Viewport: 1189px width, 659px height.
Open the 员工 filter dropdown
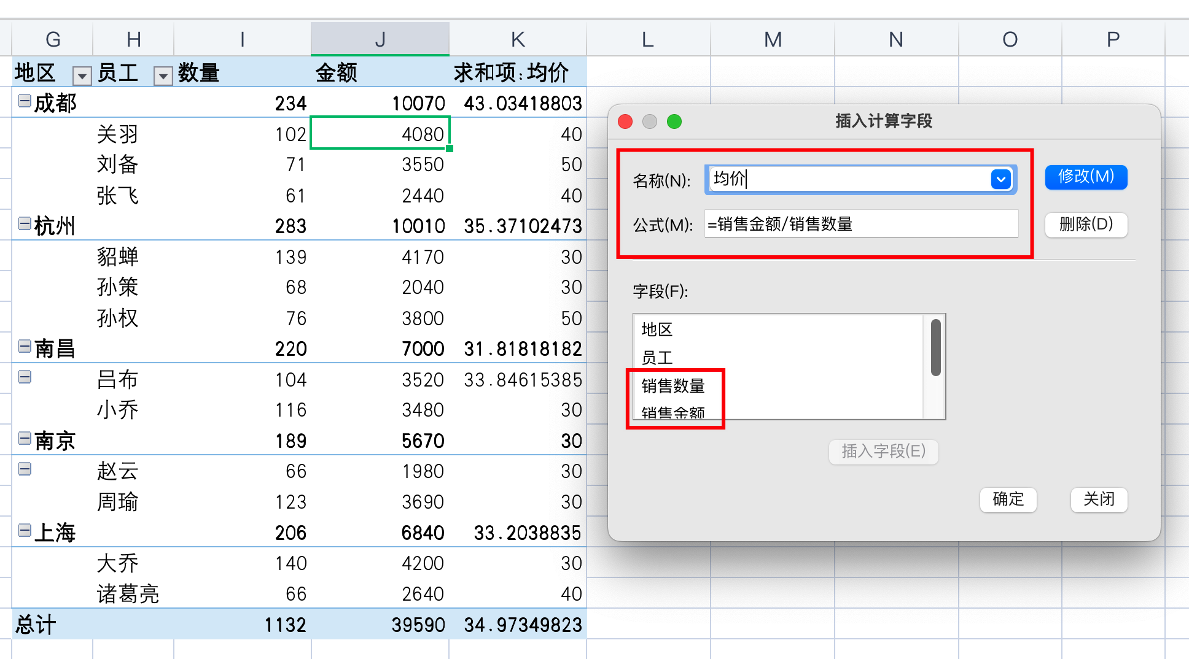click(x=163, y=75)
